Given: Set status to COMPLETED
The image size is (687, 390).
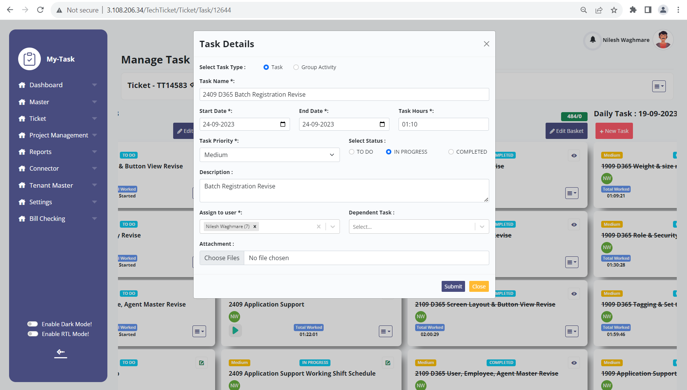Looking at the screenshot, I should pos(451,152).
